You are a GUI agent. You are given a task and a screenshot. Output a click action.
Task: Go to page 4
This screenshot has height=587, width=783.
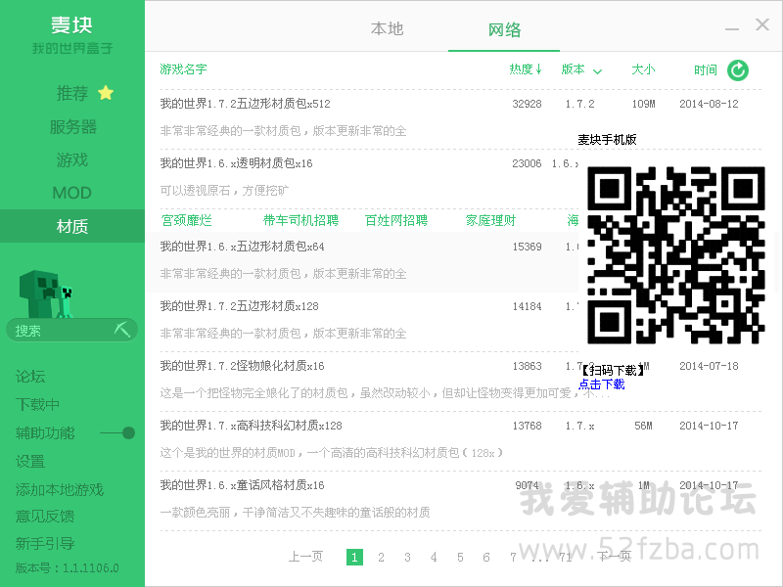coord(434,557)
